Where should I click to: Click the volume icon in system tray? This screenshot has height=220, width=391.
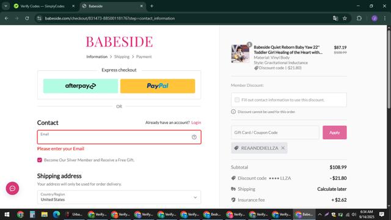tap(354, 215)
